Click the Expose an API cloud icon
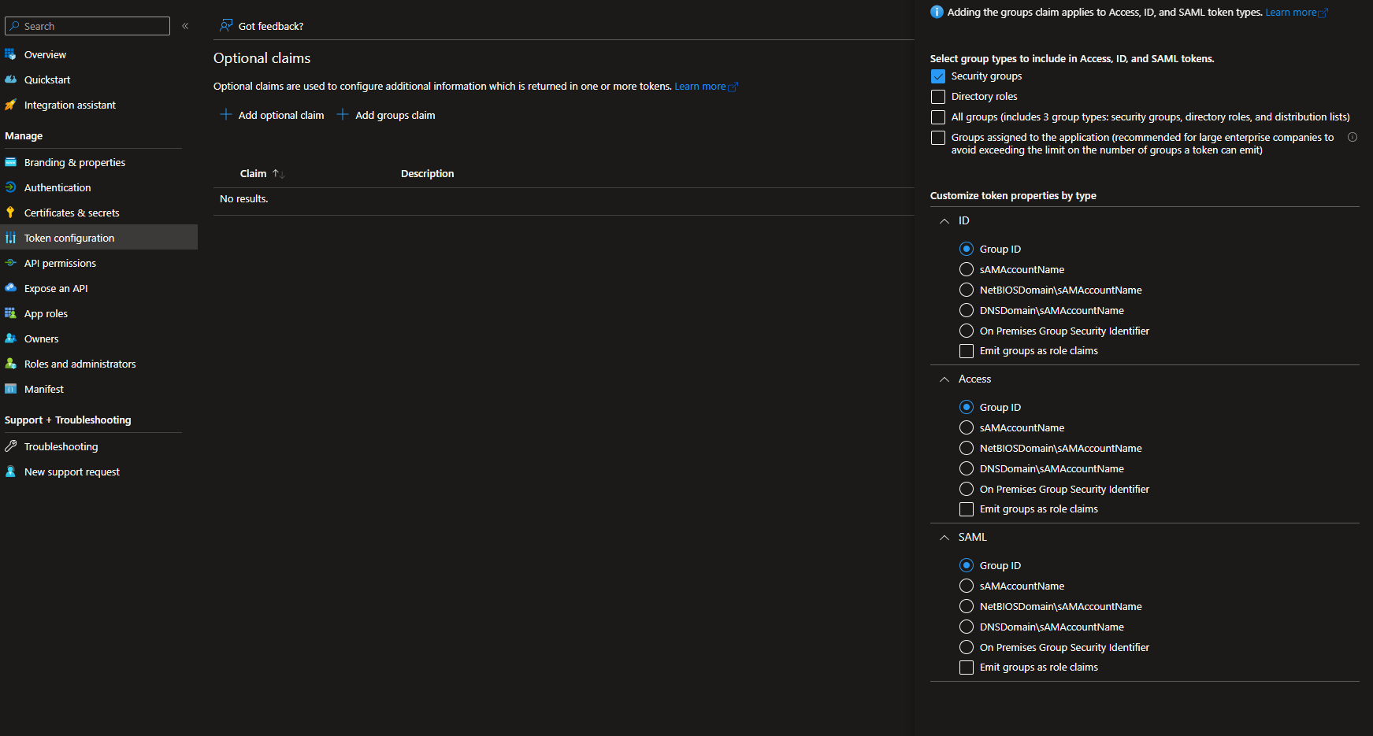This screenshot has width=1373, height=736. coord(10,288)
